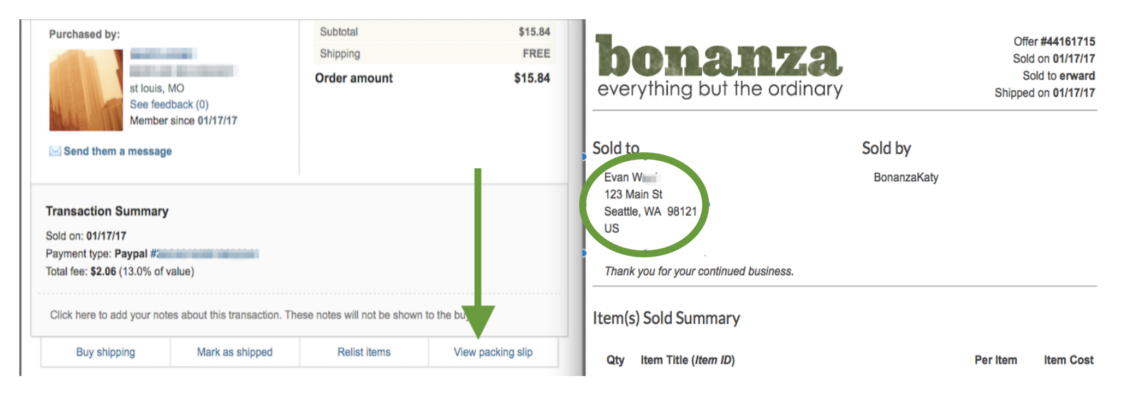Open the Send them a message link
1146x398 pixels.
(117, 151)
